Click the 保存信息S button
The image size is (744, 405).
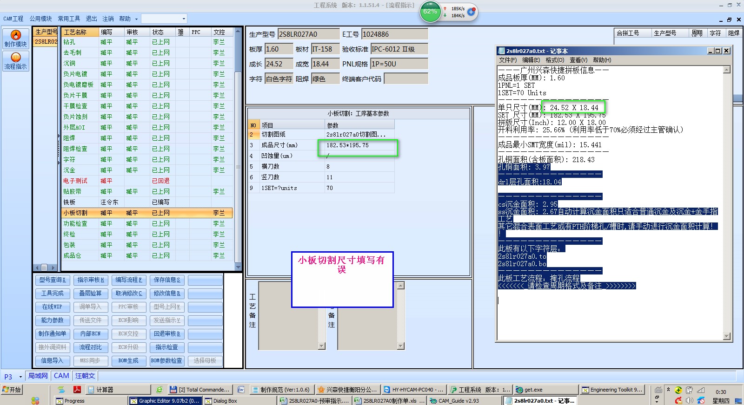point(167,280)
